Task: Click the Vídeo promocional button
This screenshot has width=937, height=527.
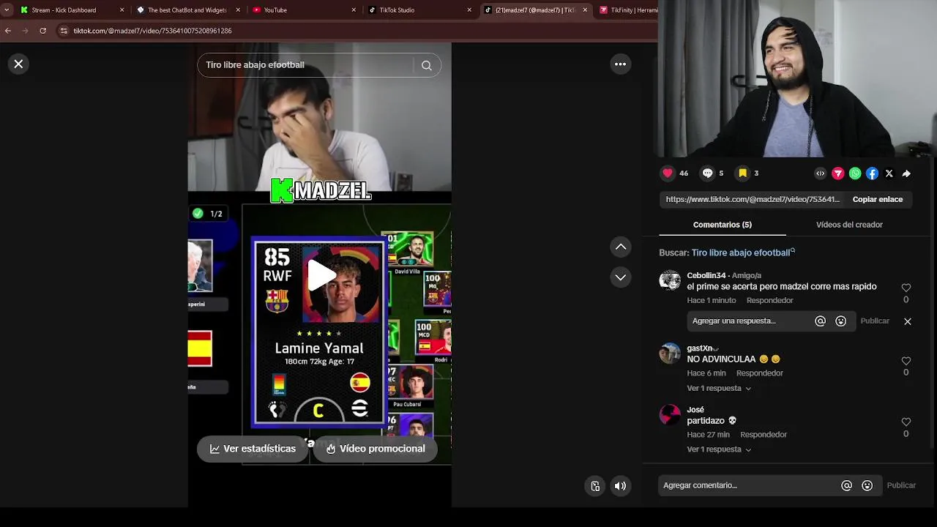Action: (x=375, y=449)
